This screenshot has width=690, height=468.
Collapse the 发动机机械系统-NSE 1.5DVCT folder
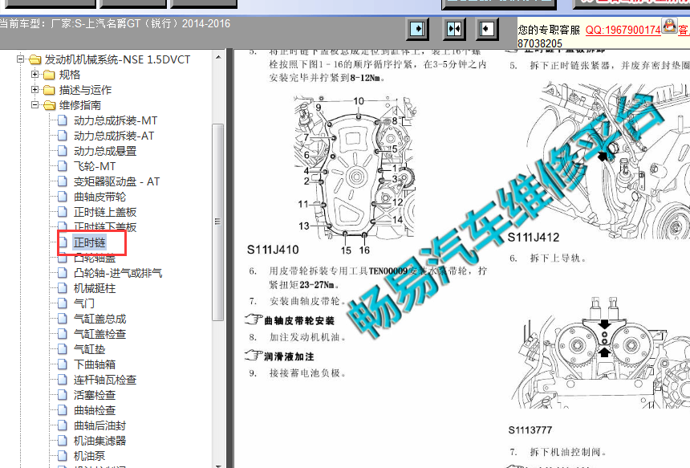20,59
